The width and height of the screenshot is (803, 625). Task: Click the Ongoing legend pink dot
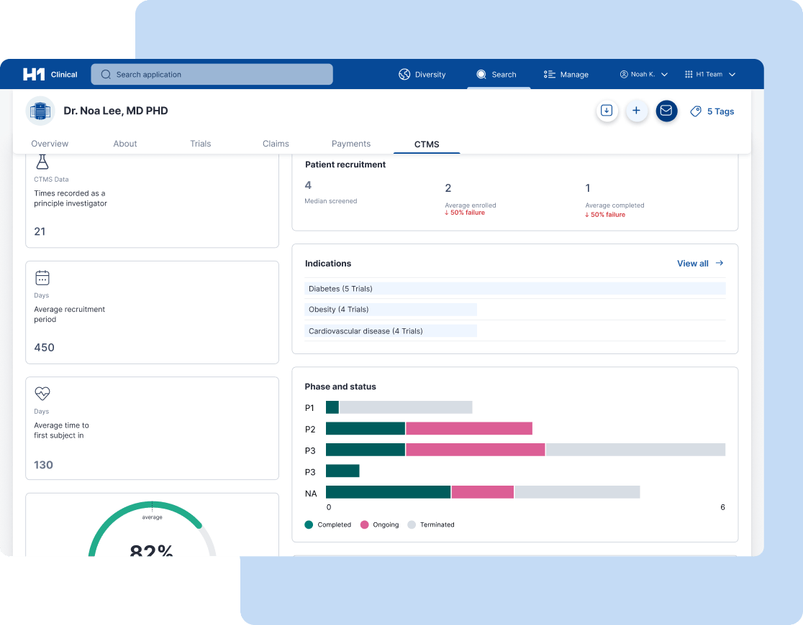click(365, 524)
